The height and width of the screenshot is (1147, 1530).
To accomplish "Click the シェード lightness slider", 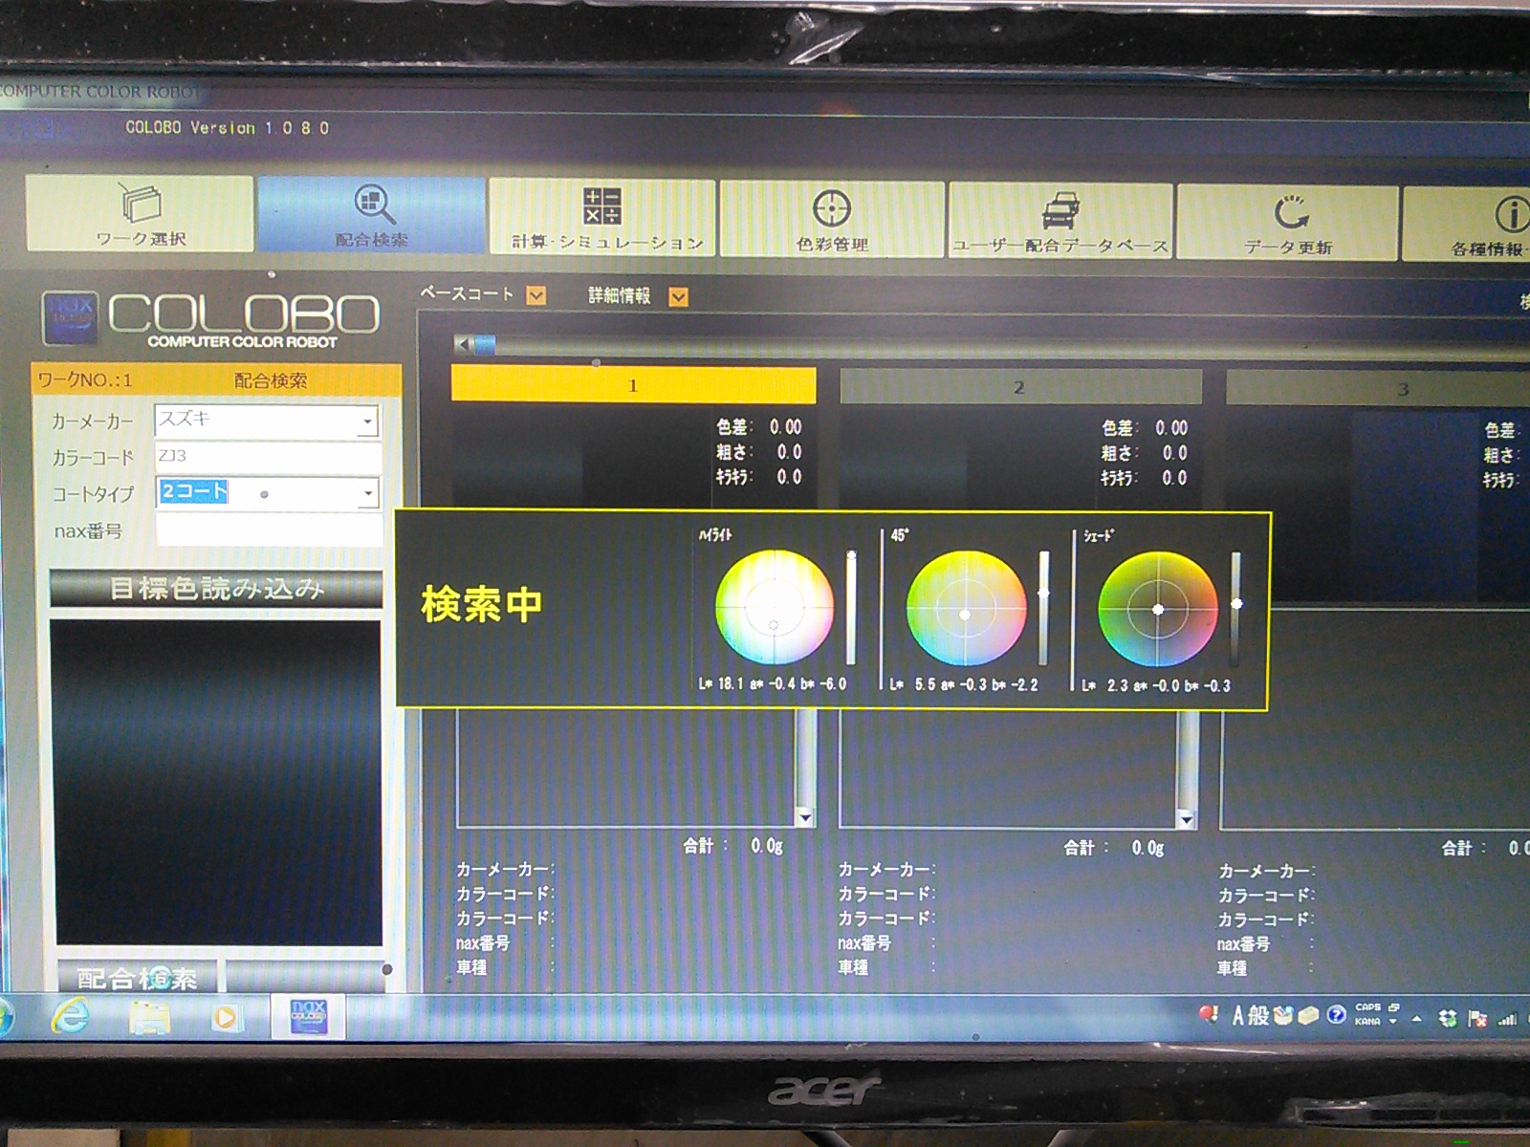I will click(1236, 610).
